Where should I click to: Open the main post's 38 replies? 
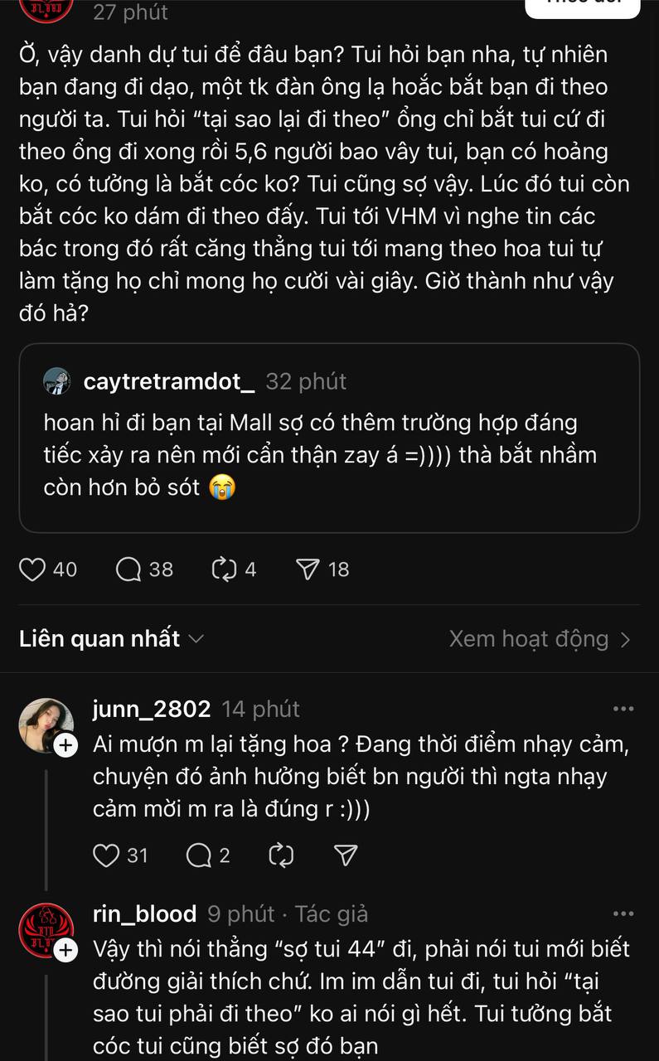(x=129, y=569)
